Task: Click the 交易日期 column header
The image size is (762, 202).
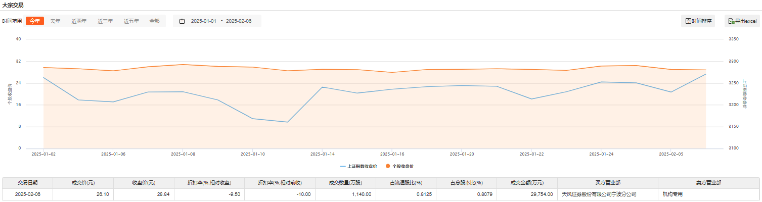Action: (x=27, y=183)
